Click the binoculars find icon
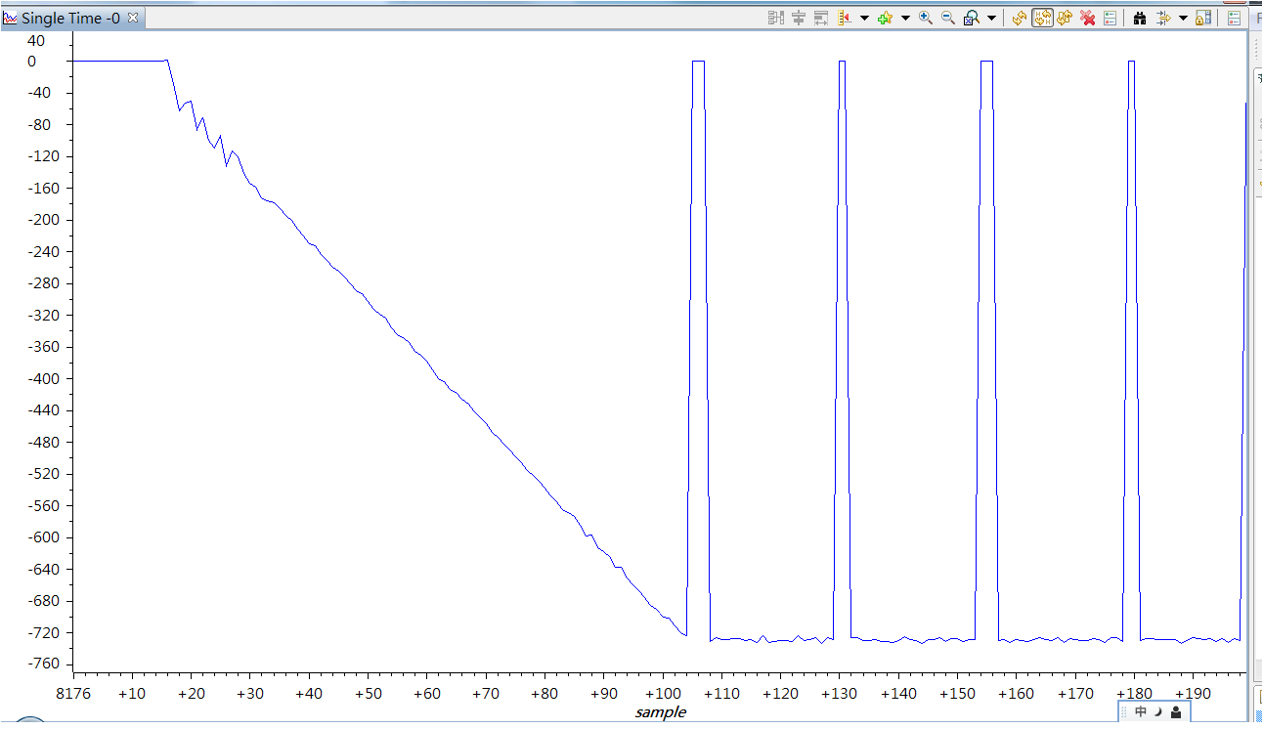 click(1140, 18)
